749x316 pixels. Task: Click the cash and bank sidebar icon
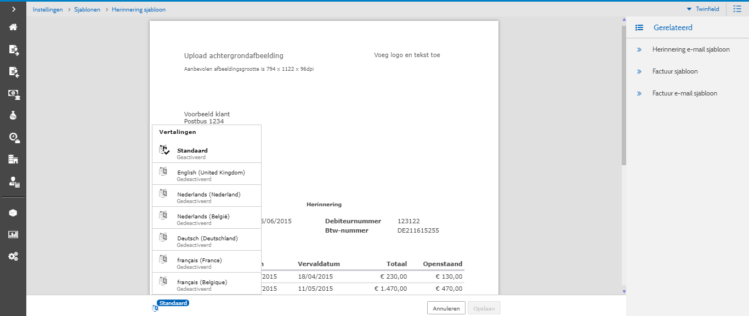click(13, 94)
